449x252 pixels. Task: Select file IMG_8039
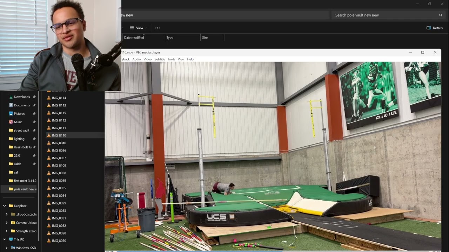pyautogui.click(x=59, y=181)
